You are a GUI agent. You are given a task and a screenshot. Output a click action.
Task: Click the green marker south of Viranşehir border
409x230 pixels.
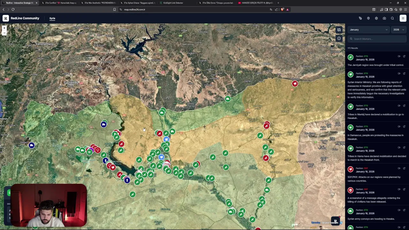click(228, 99)
